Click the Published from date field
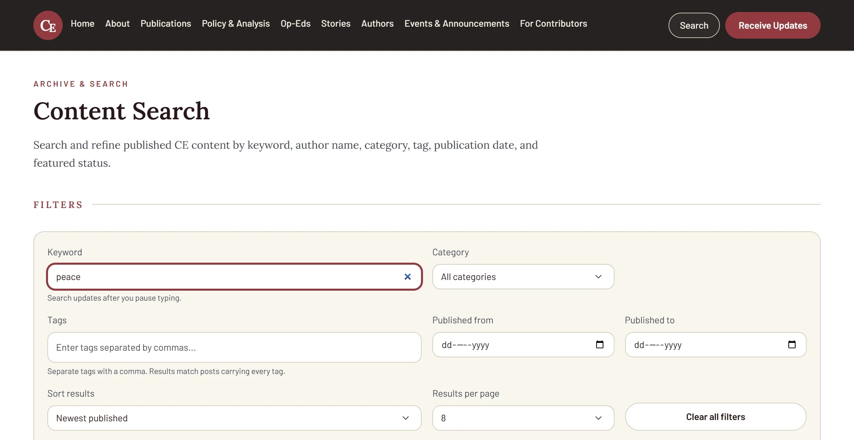854x440 pixels. (x=523, y=345)
